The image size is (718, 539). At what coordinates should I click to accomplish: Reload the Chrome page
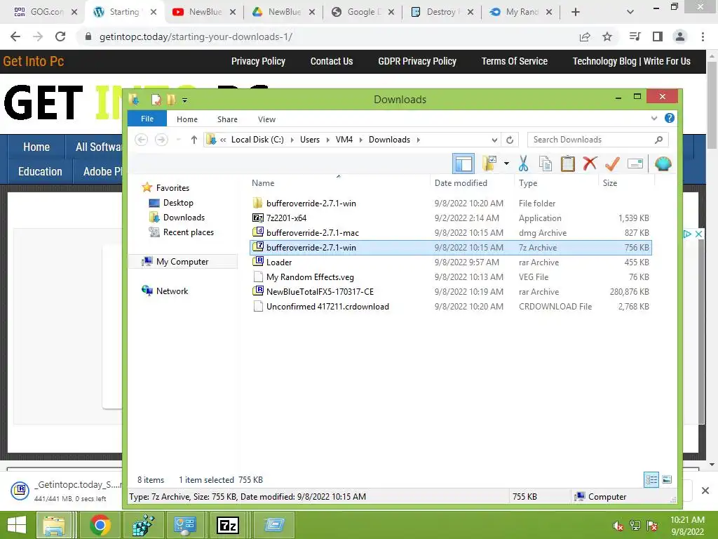coord(60,36)
